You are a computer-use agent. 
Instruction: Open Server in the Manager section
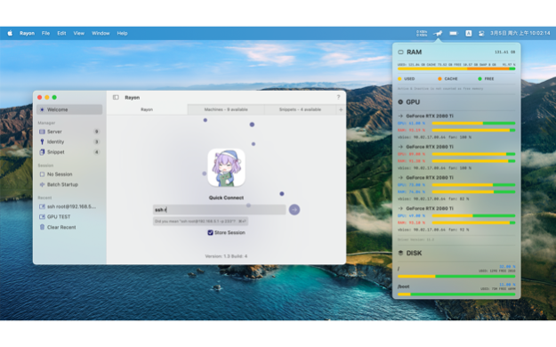pos(69,132)
